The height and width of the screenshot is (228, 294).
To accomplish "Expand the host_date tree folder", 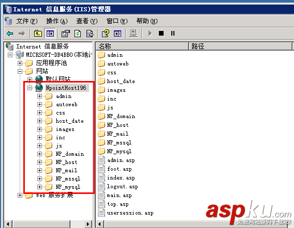I will point(39,121).
